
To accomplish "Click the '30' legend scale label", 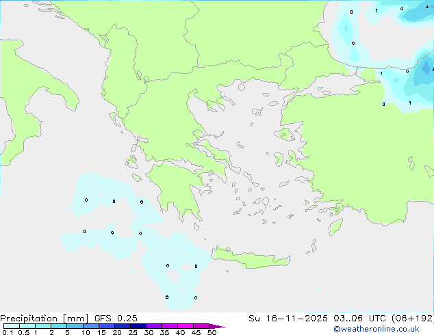I will pyautogui.click(x=149, y=332).
